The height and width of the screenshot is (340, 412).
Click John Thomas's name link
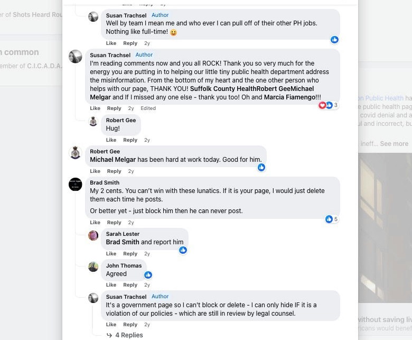point(124,266)
